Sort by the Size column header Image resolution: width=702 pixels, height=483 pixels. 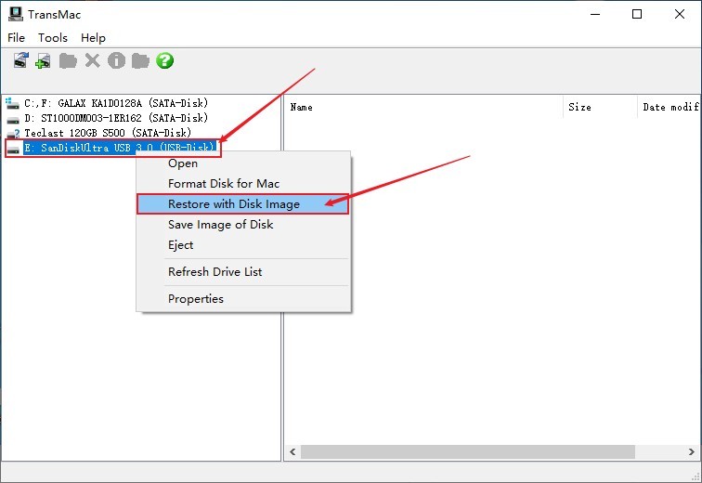pyautogui.click(x=600, y=107)
